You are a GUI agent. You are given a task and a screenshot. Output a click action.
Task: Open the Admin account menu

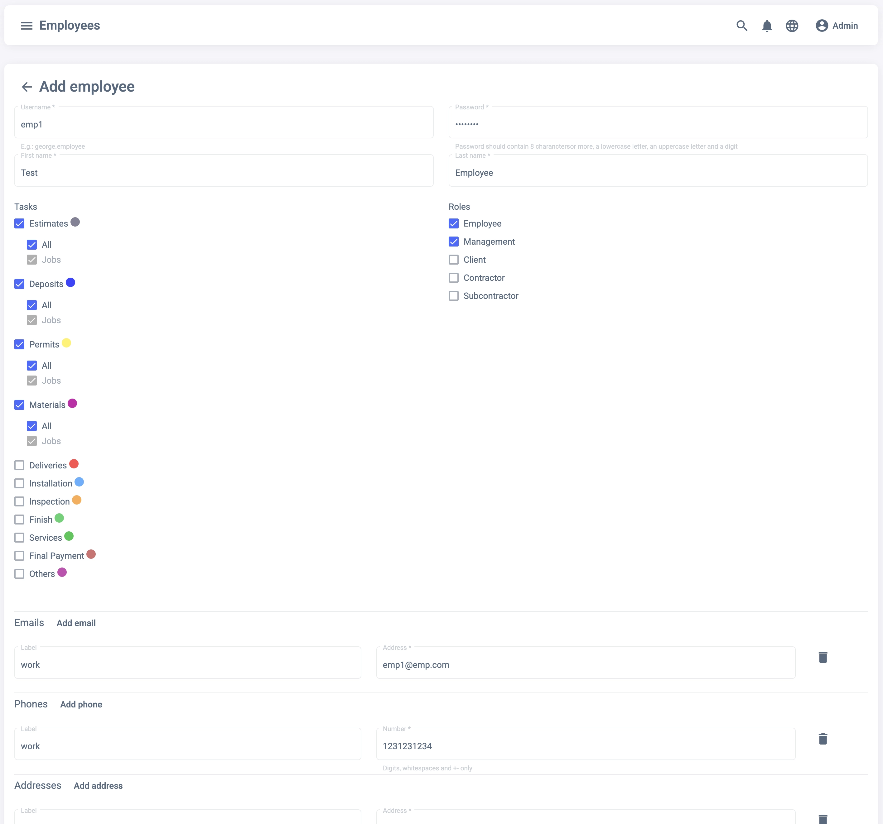pyautogui.click(x=836, y=26)
